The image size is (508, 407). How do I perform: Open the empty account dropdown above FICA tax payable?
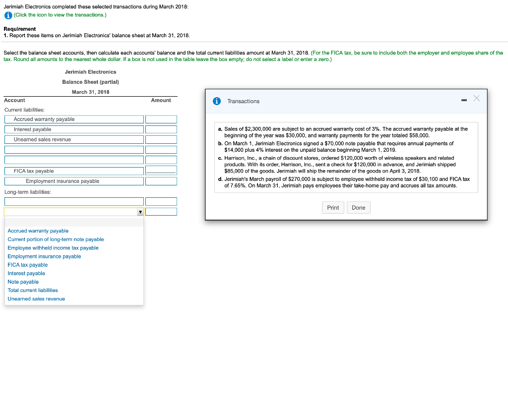click(x=74, y=160)
